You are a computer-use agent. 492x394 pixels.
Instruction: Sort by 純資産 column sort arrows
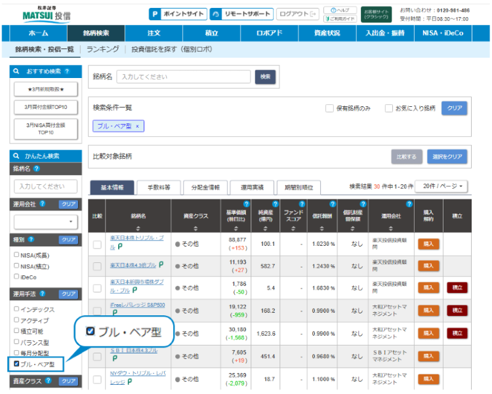[x=268, y=228]
